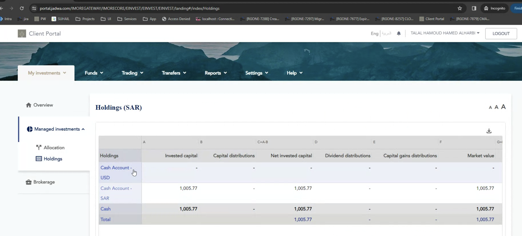Open the Trading menu
Screen dimensions: 522x236
(132, 73)
